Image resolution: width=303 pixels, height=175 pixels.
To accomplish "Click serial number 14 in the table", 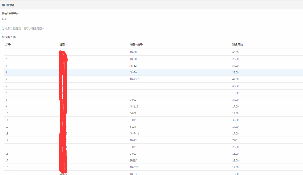I will point(7,140).
